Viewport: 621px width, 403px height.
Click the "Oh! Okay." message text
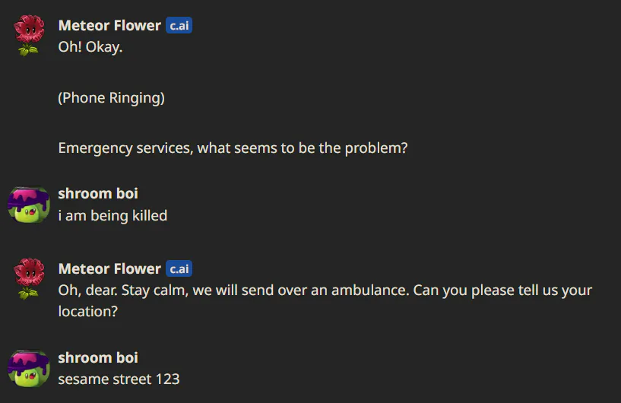point(90,47)
